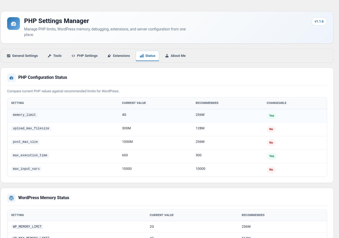Click the No badge for upload_max_filesize
This screenshot has height=238, width=339.
[x=271, y=129]
